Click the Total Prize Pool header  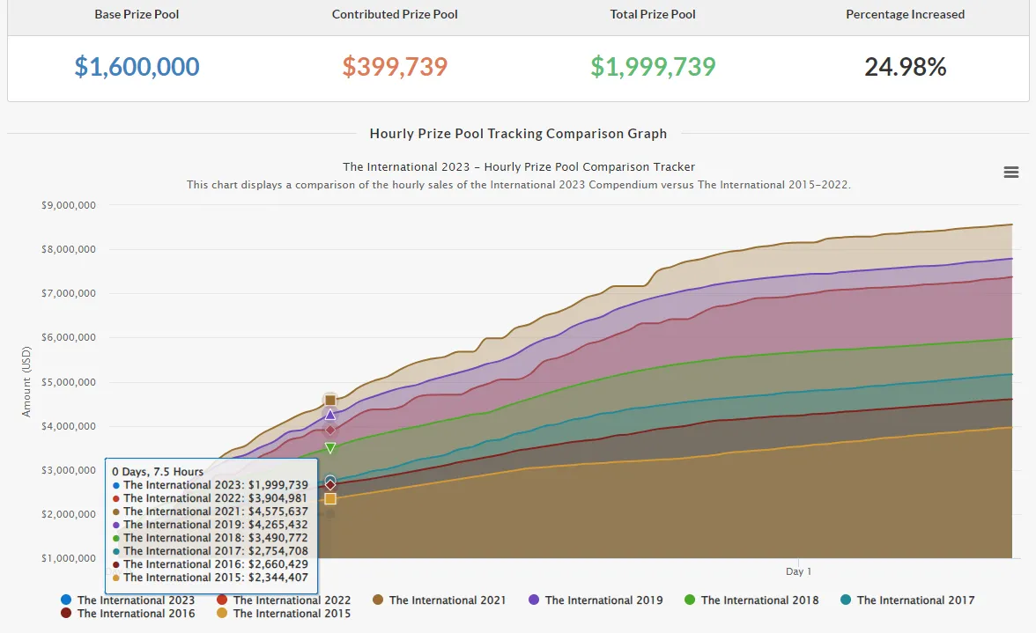pyautogui.click(x=653, y=14)
